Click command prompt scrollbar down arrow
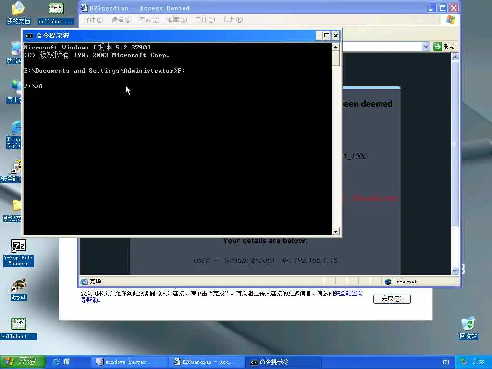This screenshot has height=369, width=492. [x=335, y=231]
